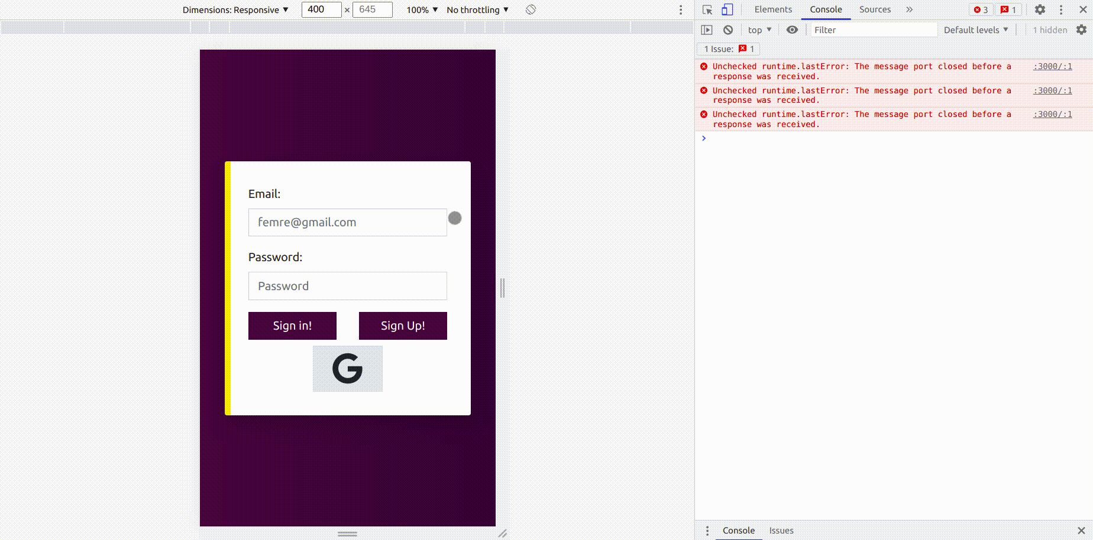Open the 100% zoom dropdown

[x=422, y=10]
